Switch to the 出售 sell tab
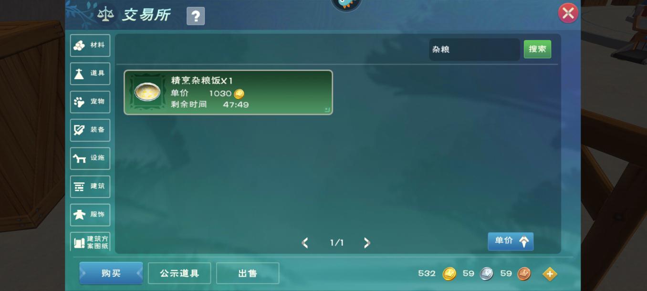The height and width of the screenshot is (291, 647). (248, 273)
